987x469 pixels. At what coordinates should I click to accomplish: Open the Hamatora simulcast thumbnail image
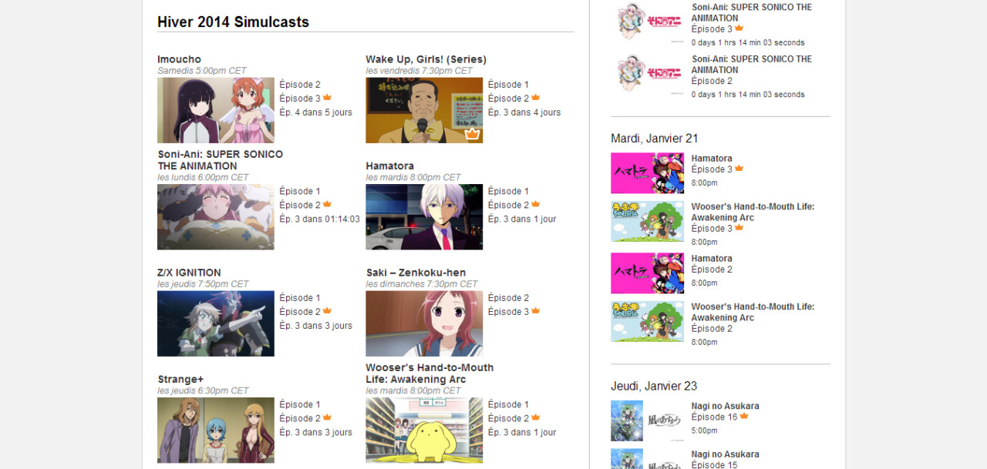[x=424, y=216]
